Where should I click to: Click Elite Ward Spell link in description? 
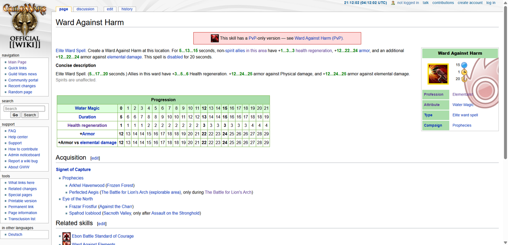point(71,51)
